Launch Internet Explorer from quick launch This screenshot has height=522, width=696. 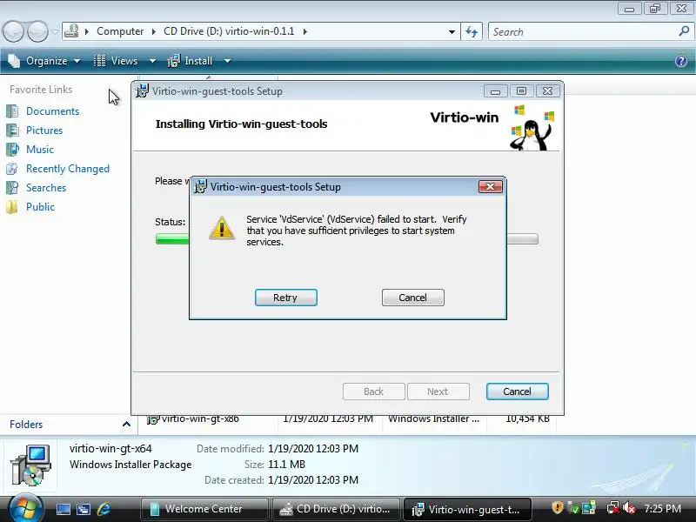tap(104, 509)
